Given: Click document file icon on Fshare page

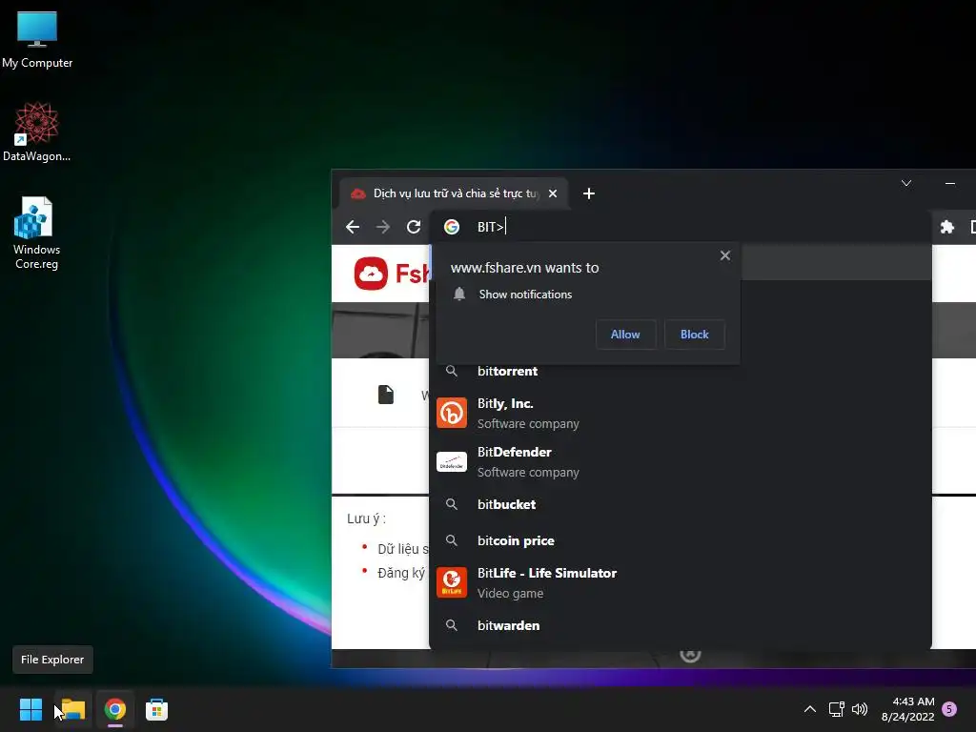Looking at the screenshot, I should click(x=386, y=395).
